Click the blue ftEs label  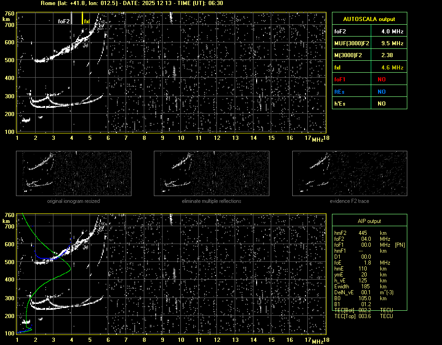click(339, 91)
